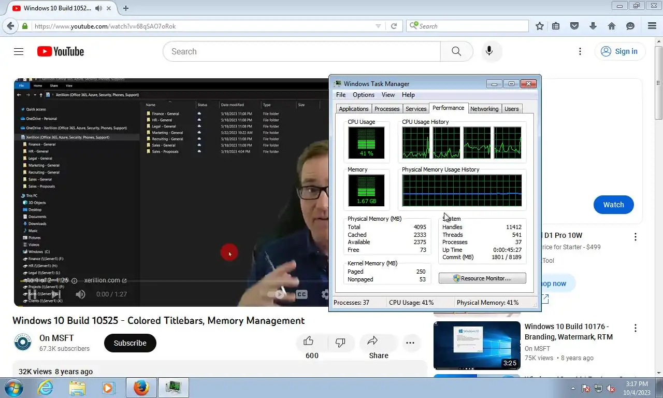This screenshot has height=398, width=663.
Task: Save page to Pocket
Action: [574, 26]
